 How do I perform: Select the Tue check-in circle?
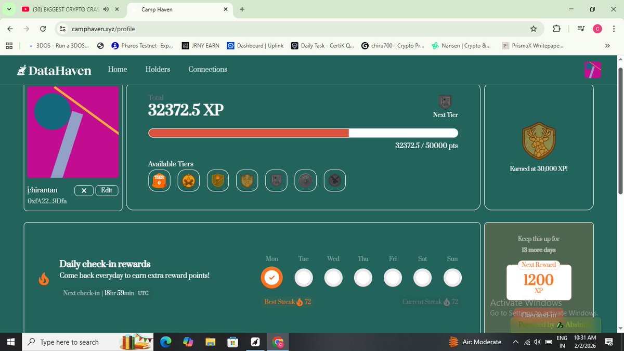[x=304, y=278]
